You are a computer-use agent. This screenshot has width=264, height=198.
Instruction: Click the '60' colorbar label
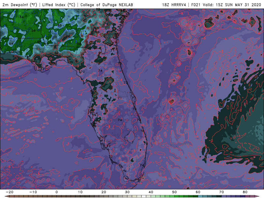198,192
